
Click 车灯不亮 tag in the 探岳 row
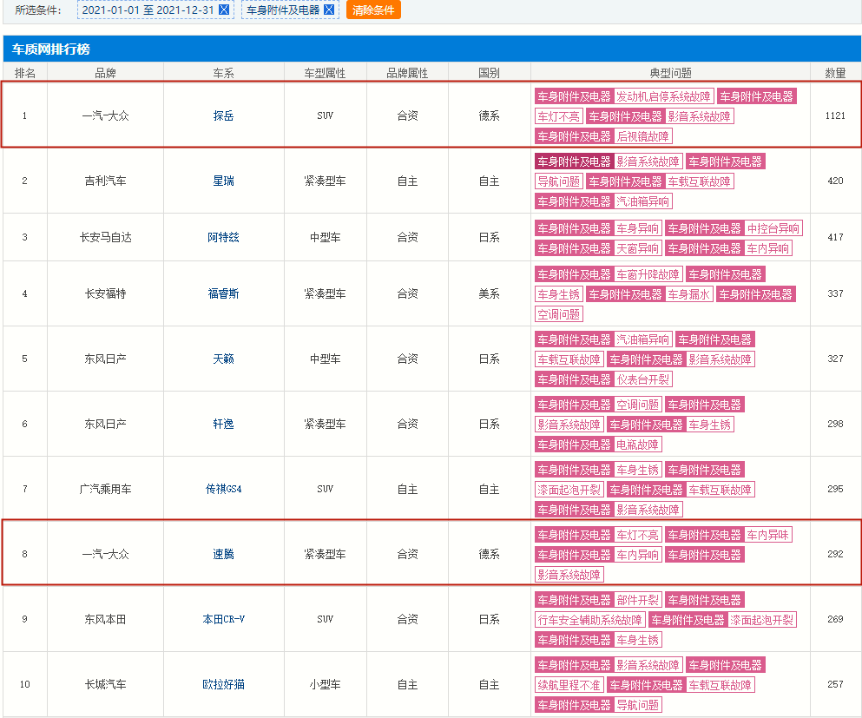[x=558, y=116]
